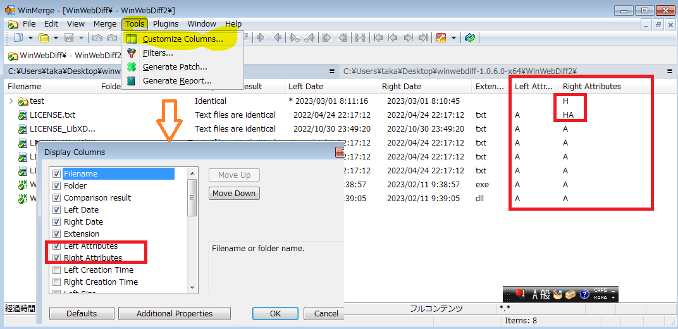
Task: Open the right path header menu icon
Action: [669, 71]
